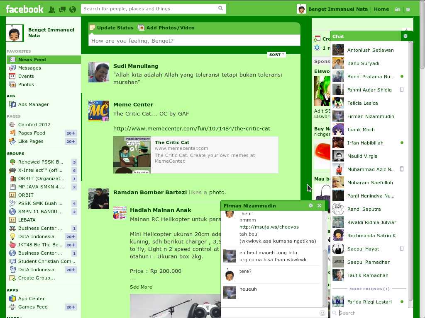This screenshot has height=318, width=425.
Task: Click the search magnifying glass icon
Action: click(x=220, y=9)
